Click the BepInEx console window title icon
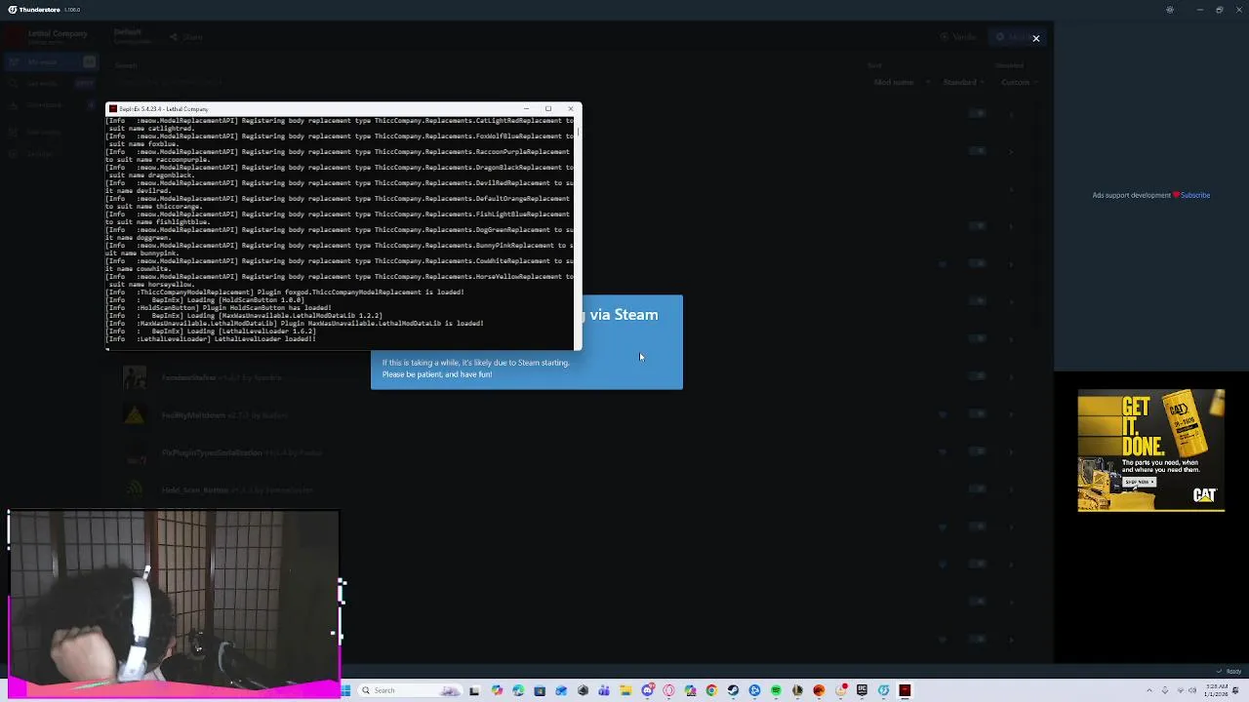This screenshot has width=1249, height=702. click(x=112, y=108)
